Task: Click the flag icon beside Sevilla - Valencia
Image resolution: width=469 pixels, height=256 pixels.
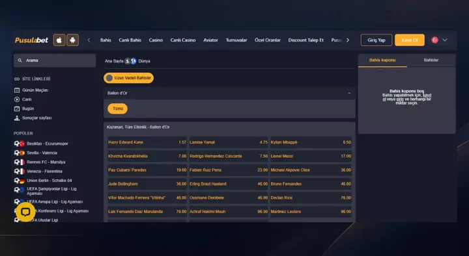Action: click(x=22, y=153)
